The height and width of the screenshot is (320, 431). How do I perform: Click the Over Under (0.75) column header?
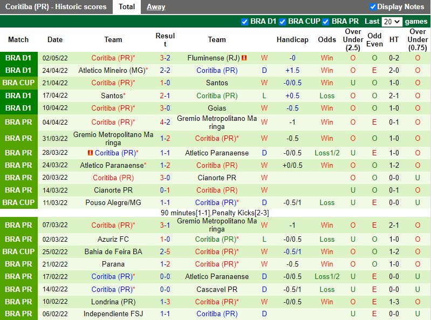[418, 39]
